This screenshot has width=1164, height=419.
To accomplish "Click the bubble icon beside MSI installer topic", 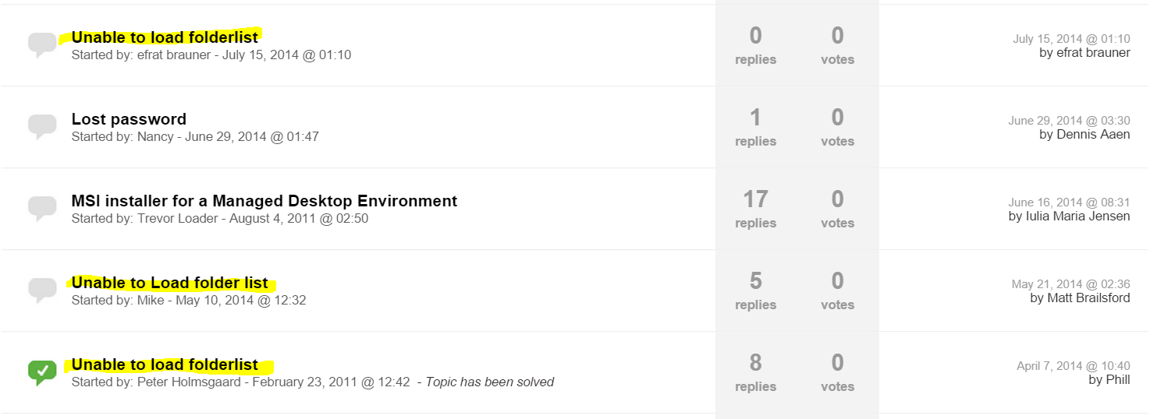I will (x=42, y=208).
